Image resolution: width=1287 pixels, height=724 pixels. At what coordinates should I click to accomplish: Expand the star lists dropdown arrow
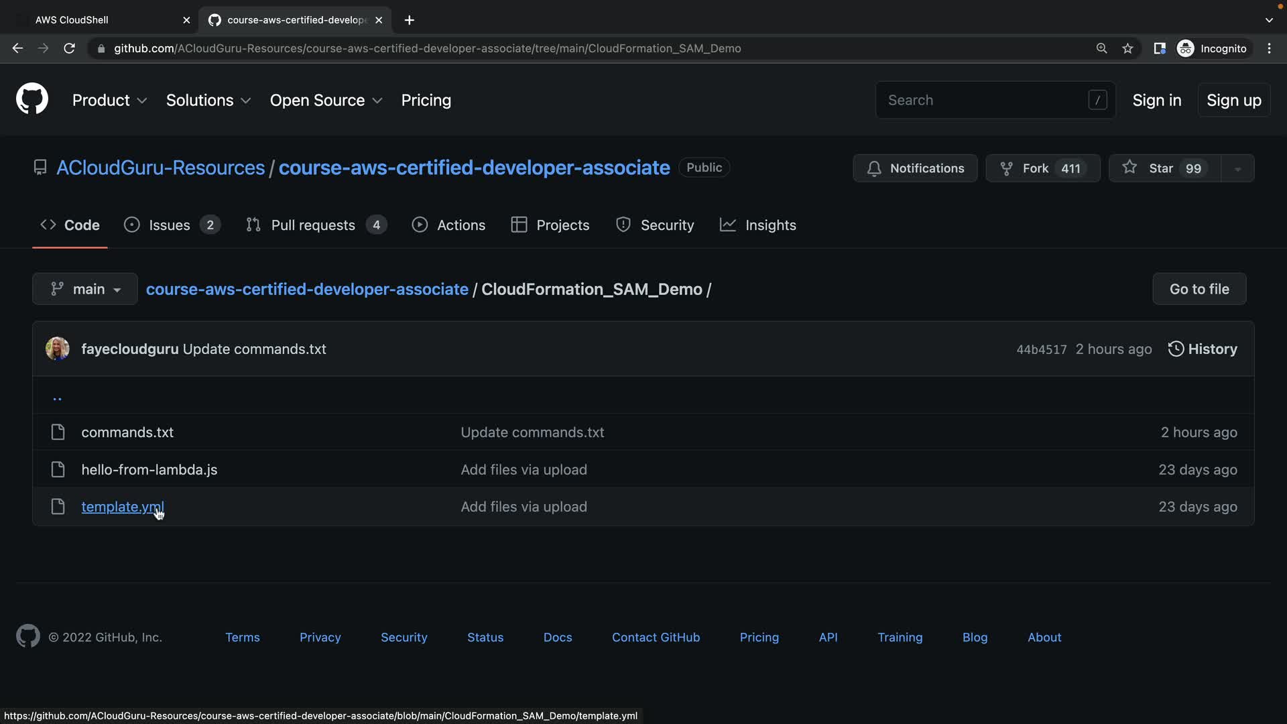pos(1237,169)
